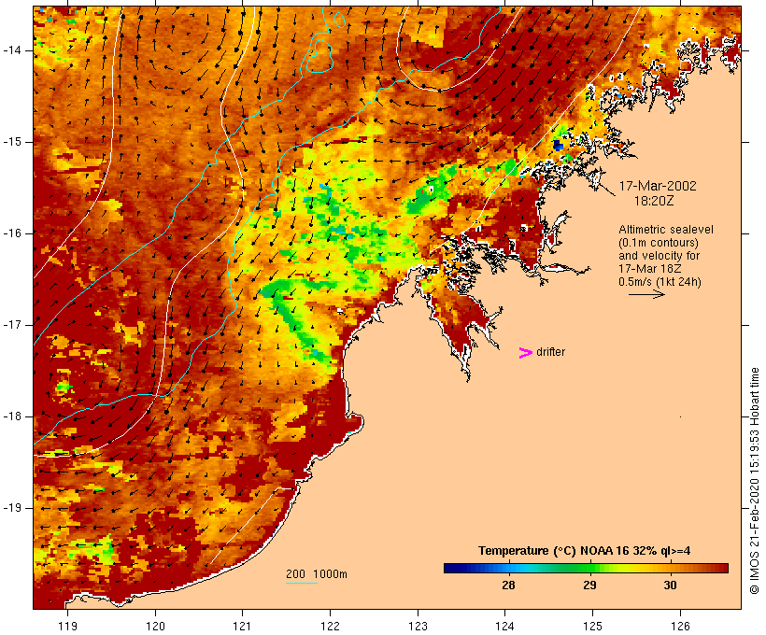Click the cyan bathymetry legend line sample
This screenshot has height=635, width=766.
point(302,583)
